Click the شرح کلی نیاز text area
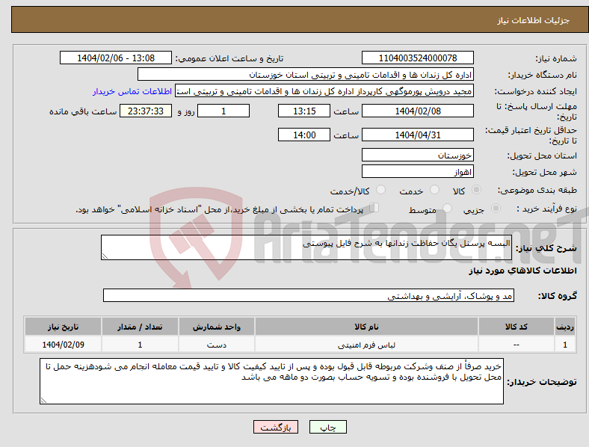 (306, 247)
